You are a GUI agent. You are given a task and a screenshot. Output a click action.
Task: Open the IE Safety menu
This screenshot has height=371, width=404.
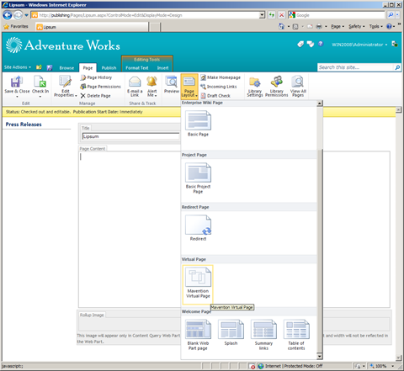coord(357,26)
